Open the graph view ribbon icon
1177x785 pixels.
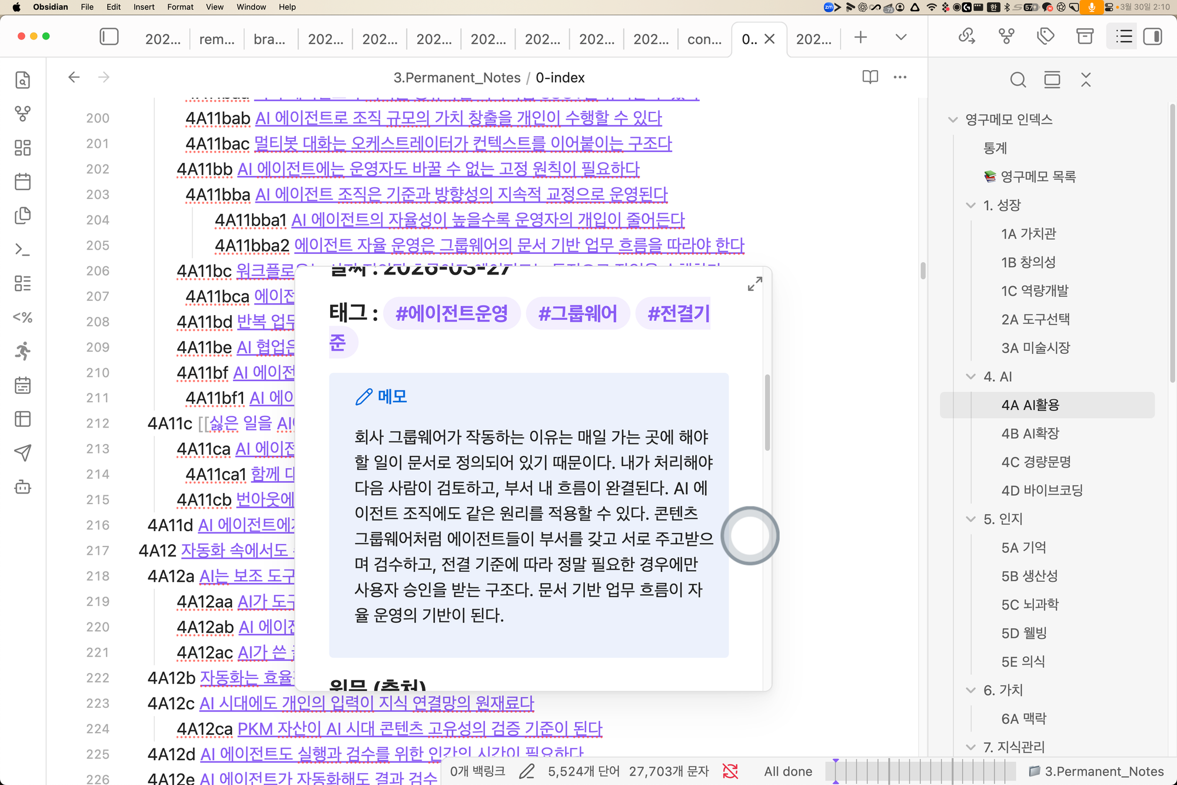pos(22,114)
